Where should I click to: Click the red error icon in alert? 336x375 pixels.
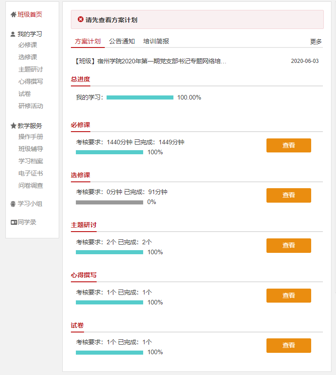[80, 19]
